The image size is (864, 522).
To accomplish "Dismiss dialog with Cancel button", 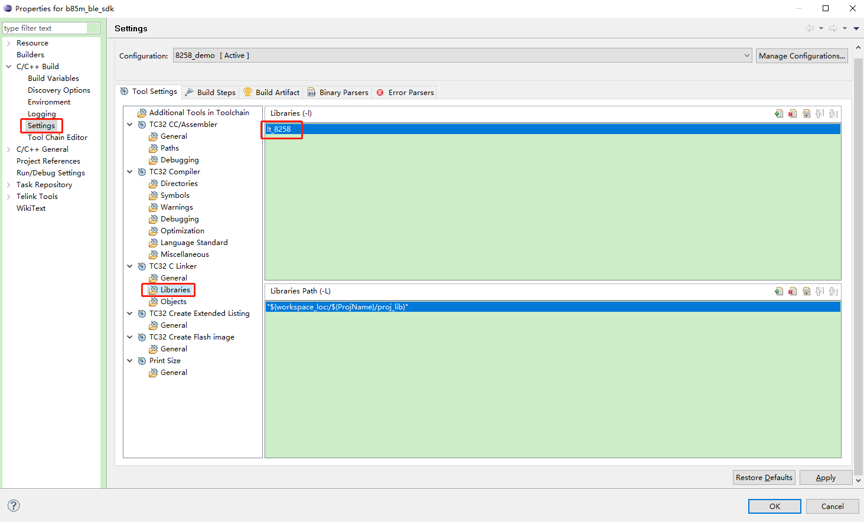I will coord(832,506).
